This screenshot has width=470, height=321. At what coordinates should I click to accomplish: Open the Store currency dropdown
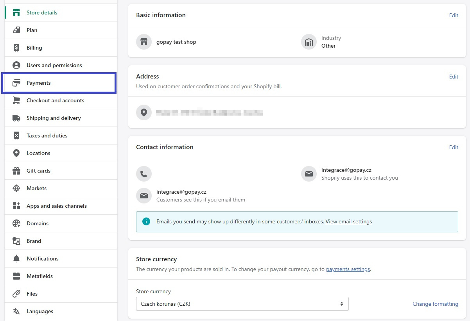(x=242, y=304)
